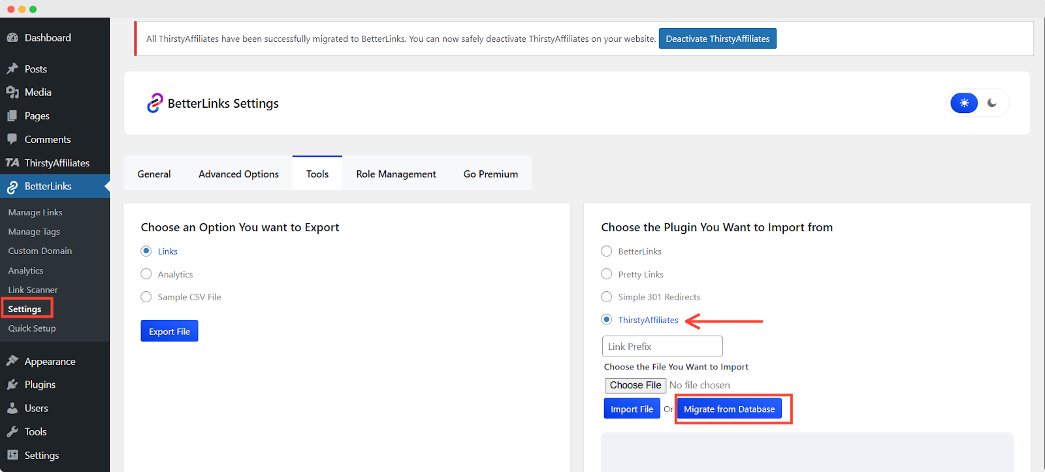1045x472 pixels.
Task: Switch to Role Management tab
Action: [396, 174]
